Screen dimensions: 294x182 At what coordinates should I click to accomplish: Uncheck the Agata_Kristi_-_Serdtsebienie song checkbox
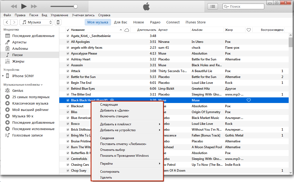68,36
